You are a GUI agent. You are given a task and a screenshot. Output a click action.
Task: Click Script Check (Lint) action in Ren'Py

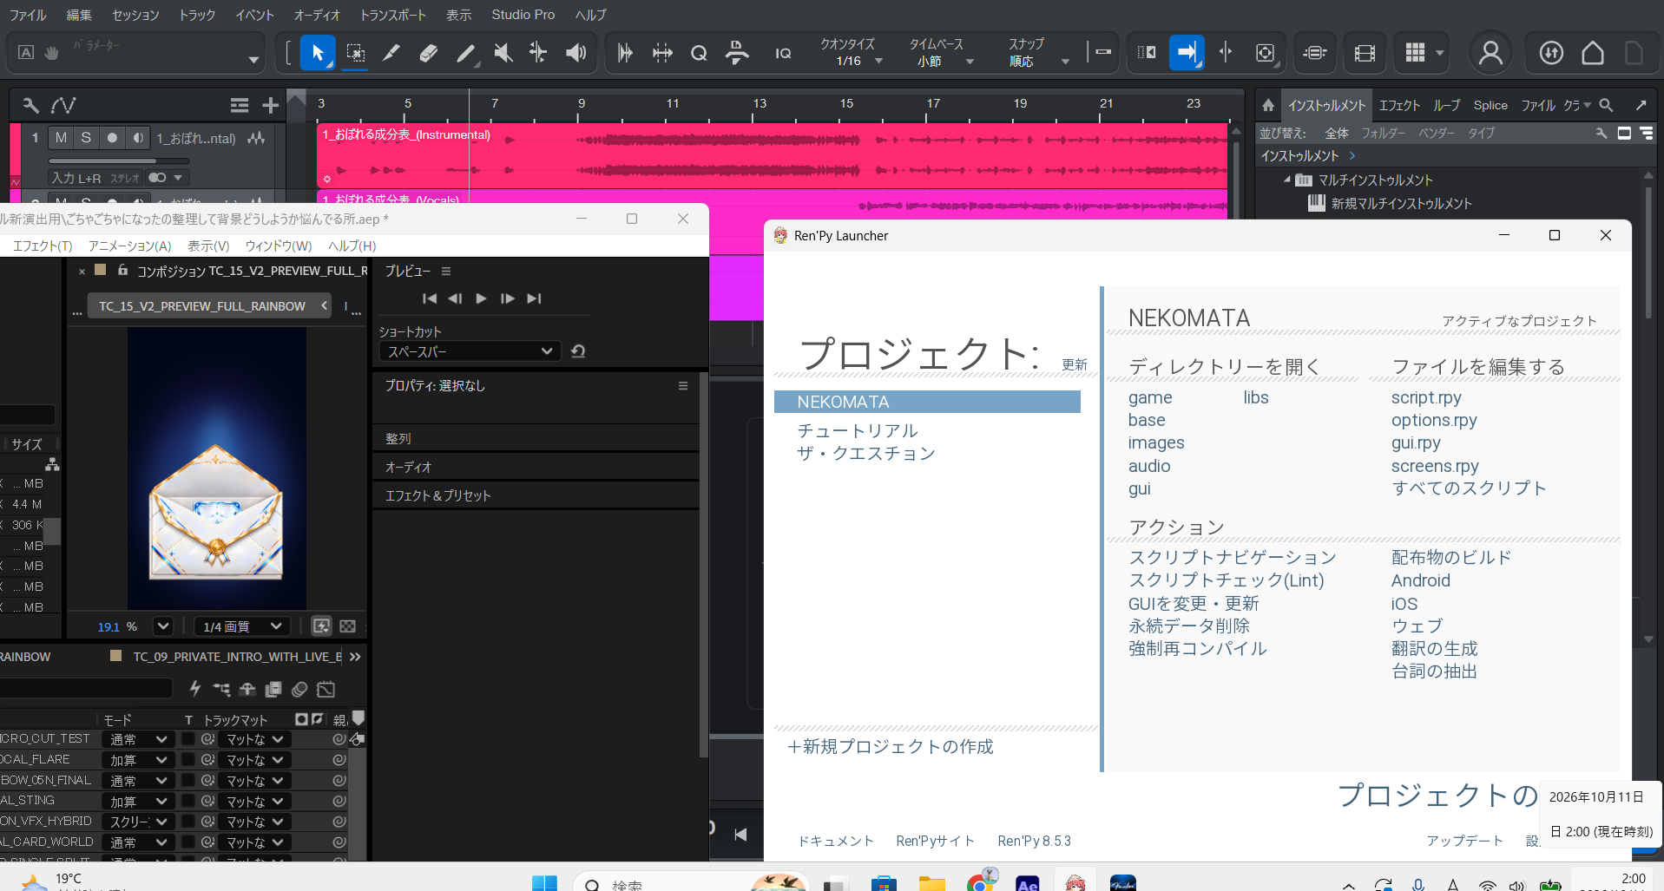coord(1226,580)
